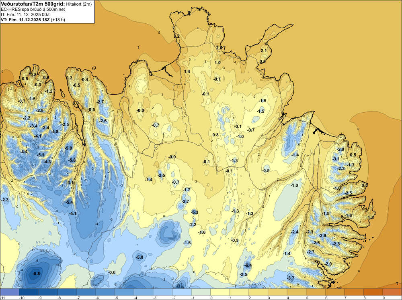Click the pale yellow legend swatch between 0 and 1
Viewport: 402px width, 300px height.
point(220,292)
